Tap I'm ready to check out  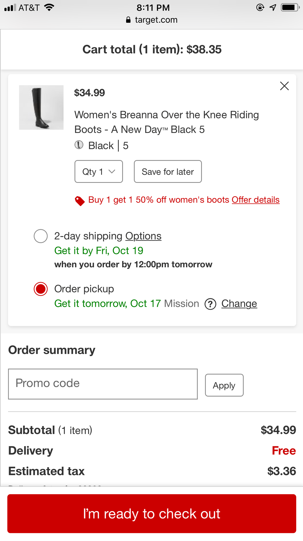[x=152, y=513]
